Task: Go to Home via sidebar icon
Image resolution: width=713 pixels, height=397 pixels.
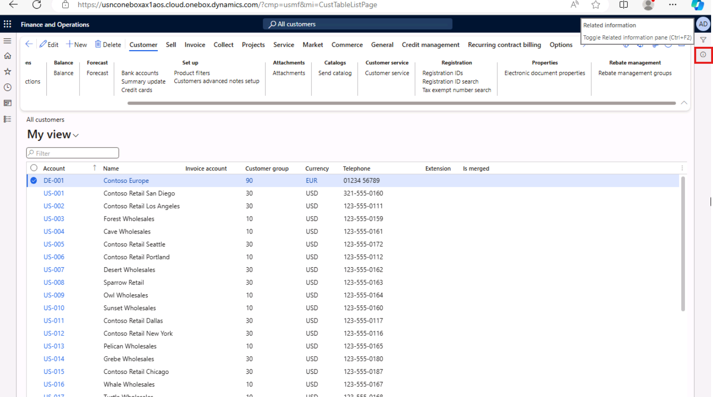Action: (x=7, y=56)
